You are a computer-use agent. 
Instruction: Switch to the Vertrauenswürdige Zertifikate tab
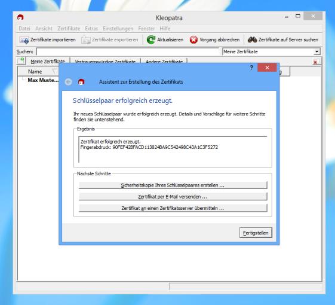105,61
